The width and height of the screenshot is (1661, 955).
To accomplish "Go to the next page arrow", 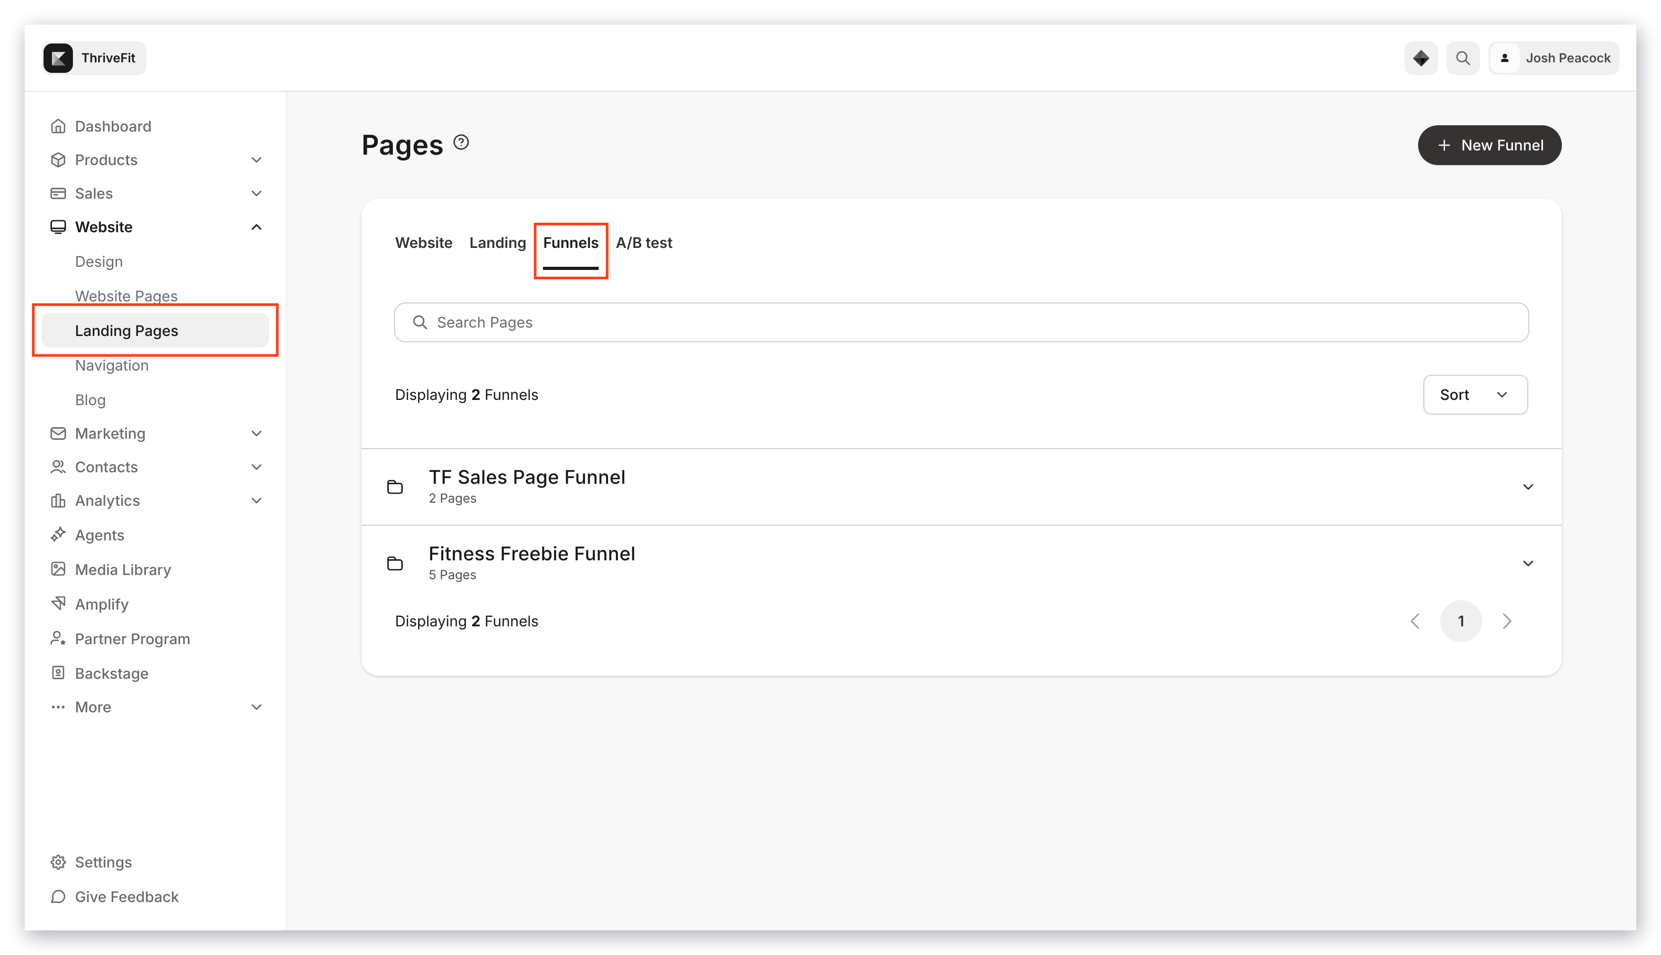I will pyautogui.click(x=1506, y=621).
